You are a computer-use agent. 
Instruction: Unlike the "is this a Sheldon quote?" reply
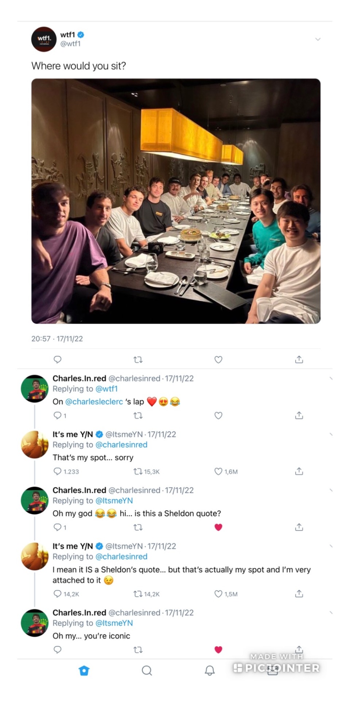pos(218,527)
